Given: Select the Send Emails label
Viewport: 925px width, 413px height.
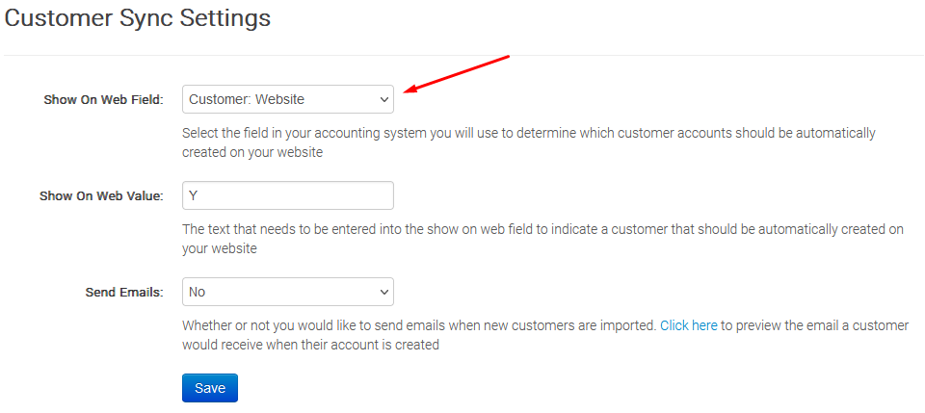Looking at the screenshot, I should pos(124,292).
